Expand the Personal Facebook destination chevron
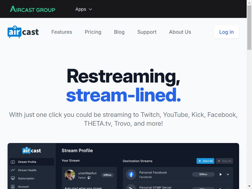The image size is (252, 189). pyautogui.click(x=228, y=175)
